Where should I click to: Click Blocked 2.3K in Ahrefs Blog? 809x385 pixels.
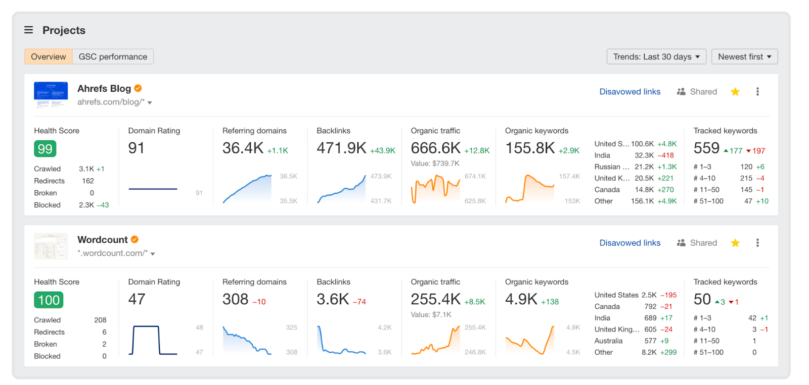(71, 205)
